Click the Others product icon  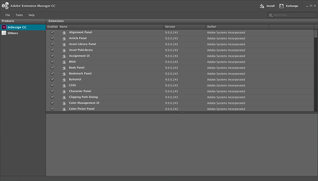click(x=4, y=33)
